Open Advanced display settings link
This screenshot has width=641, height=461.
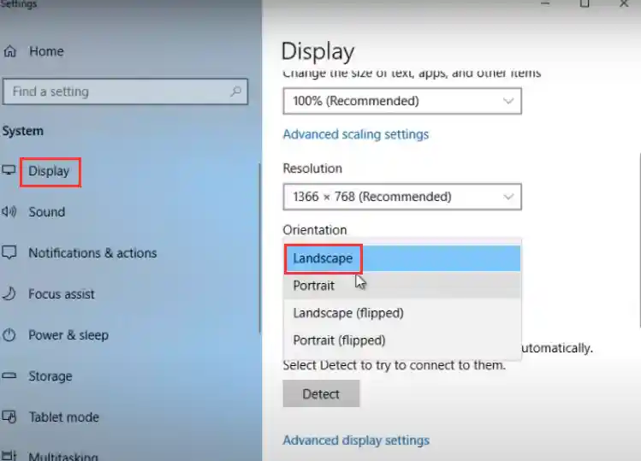[x=355, y=440]
